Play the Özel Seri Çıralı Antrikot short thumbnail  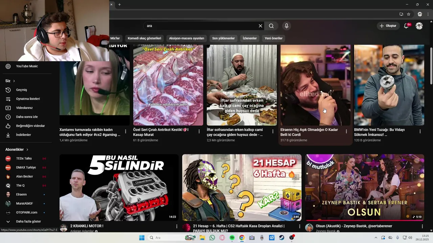tap(168, 85)
